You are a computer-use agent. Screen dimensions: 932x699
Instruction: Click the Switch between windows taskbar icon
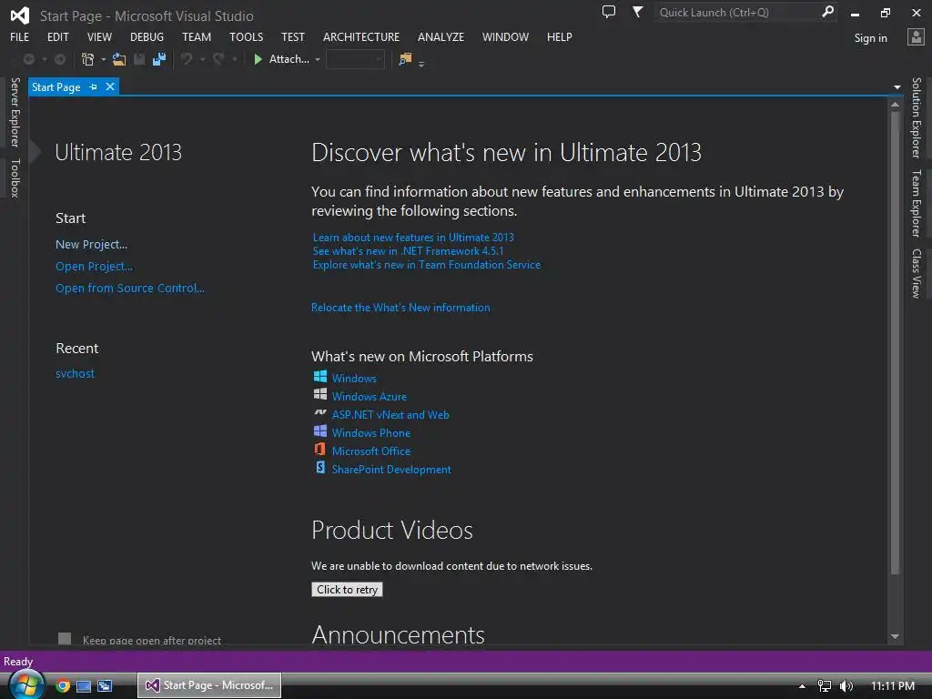point(105,686)
